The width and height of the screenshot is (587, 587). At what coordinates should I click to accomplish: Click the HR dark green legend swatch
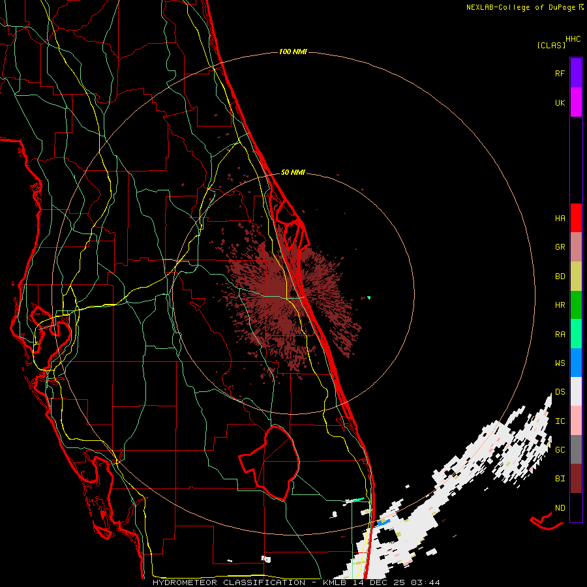[x=576, y=305]
